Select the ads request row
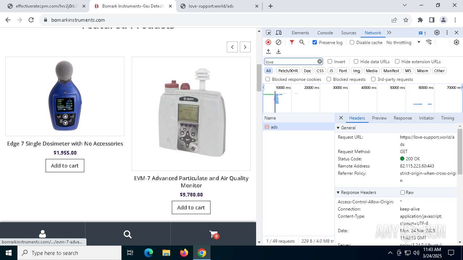Image resolution: width=463 pixels, height=260 pixels. 299,127
